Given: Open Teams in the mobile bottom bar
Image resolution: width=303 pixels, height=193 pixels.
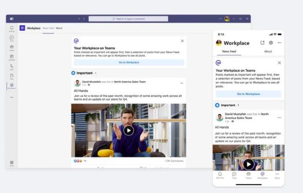Looking at the screenshot, I should 248,176.
